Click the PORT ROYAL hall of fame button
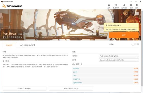The height and width of the screenshot is (93, 143). [71, 88]
